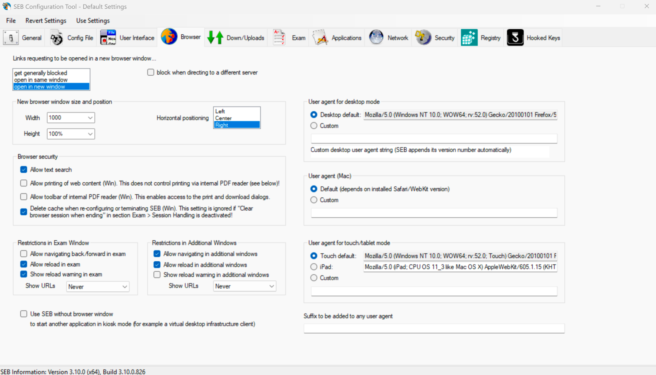Click the Down/Uploads green arrows icon

click(215, 38)
